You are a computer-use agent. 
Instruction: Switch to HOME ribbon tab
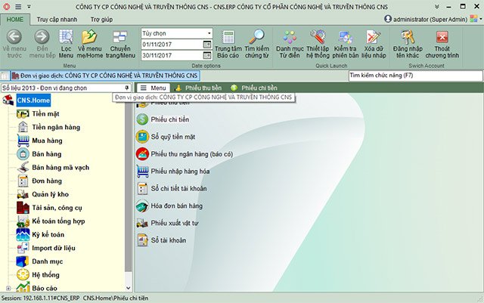(15, 20)
